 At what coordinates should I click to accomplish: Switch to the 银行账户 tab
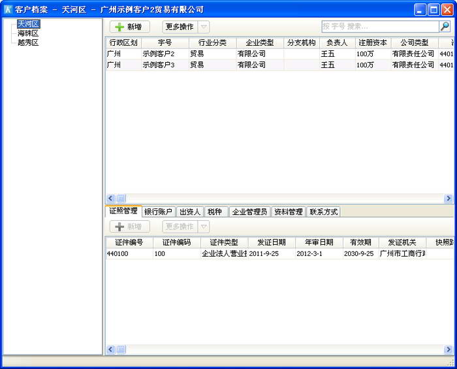click(159, 212)
